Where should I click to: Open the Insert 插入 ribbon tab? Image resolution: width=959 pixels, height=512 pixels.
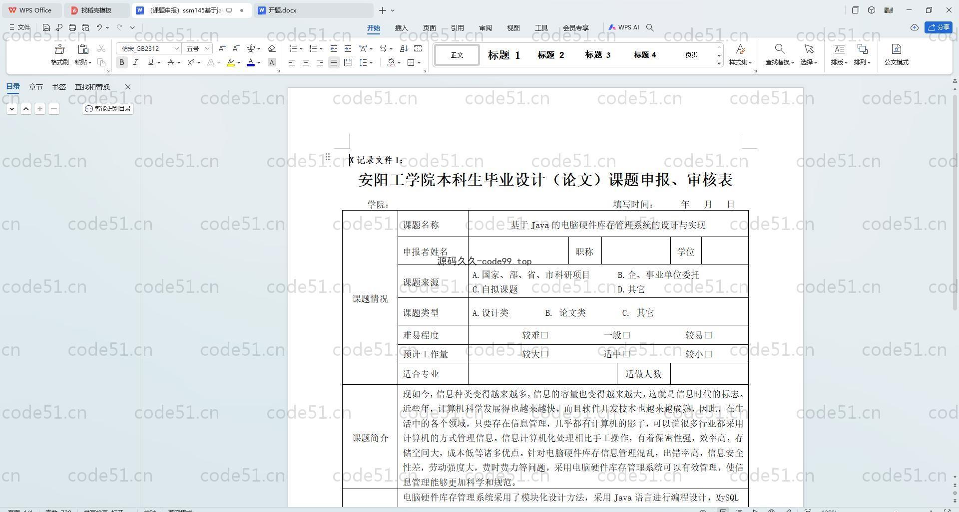tap(401, 28)
